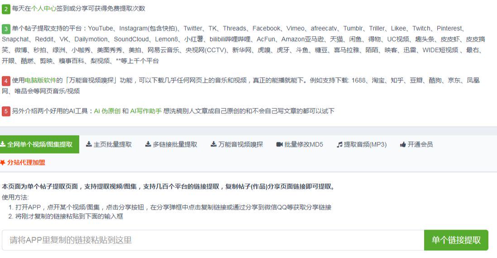Image resolution: width=497 pixels, height=258 pixels.
Task: Open the 开通会员 tab
Action: [x=416, y=144]
